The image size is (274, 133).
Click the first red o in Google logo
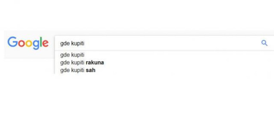tap(21, 43)
